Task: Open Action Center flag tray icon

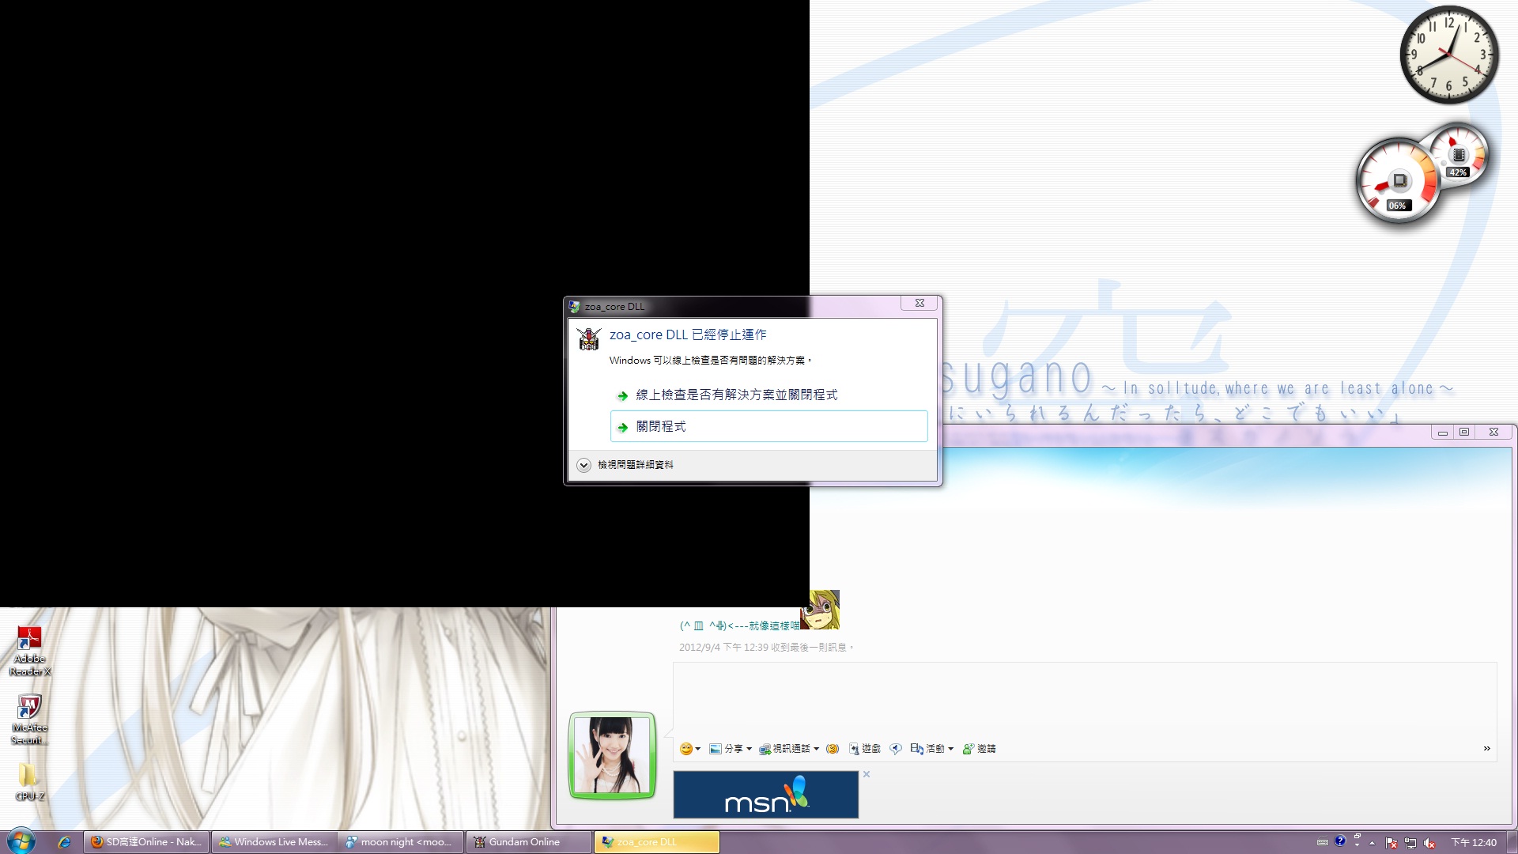Action: tap(1391, 843)
